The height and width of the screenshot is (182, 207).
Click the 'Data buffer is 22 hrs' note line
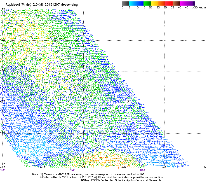[101, 177]
